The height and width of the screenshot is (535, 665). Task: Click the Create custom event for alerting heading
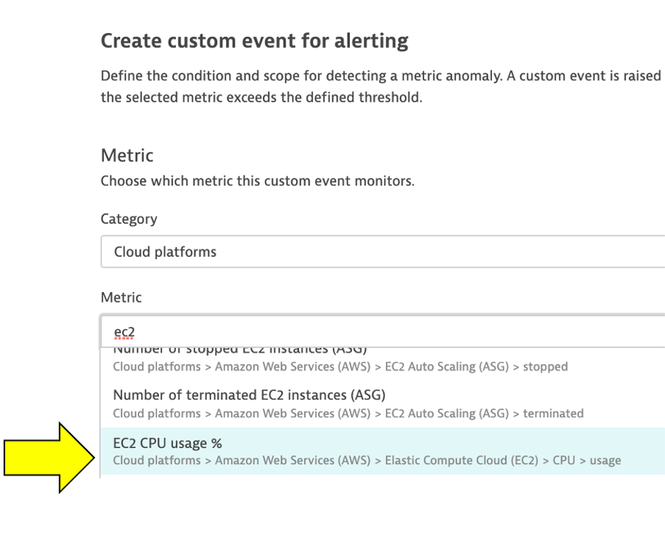[x=254, y=41]
